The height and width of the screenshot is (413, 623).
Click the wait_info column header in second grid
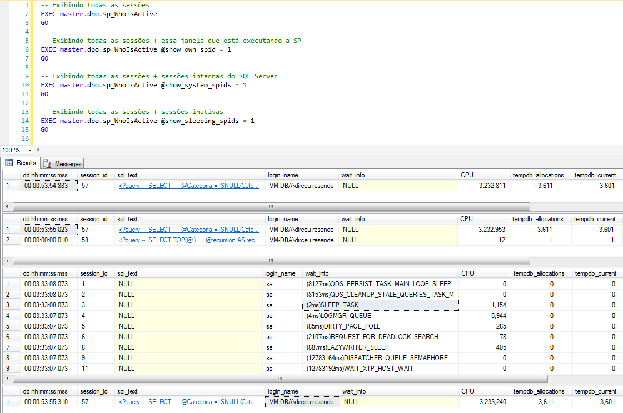click(398, 219)
